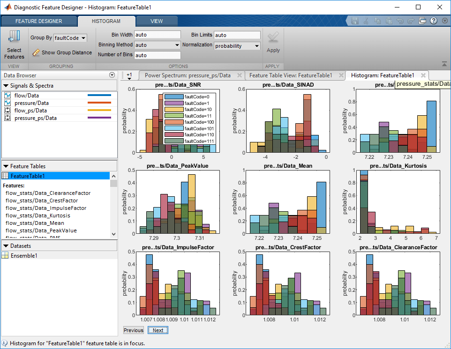Viewport: 451px width, 349px height.
Task: Collapse the Signals & Spectra section
Action: 6,86
